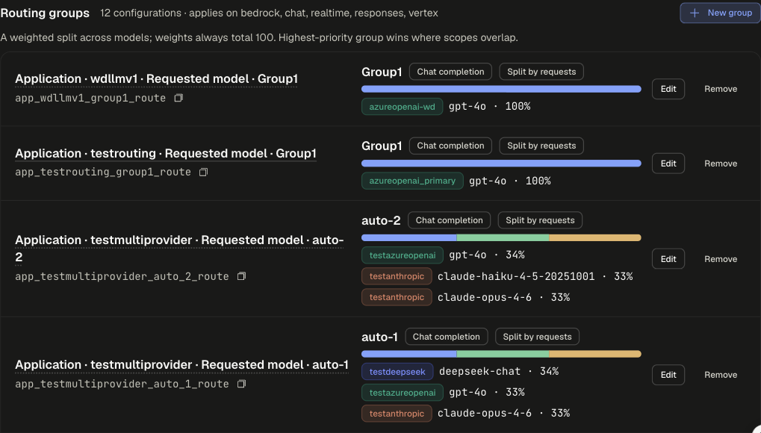Open Application · testmultiprovider · Requested model · auto-1 title
761x433 pixels.
point(181,364)
